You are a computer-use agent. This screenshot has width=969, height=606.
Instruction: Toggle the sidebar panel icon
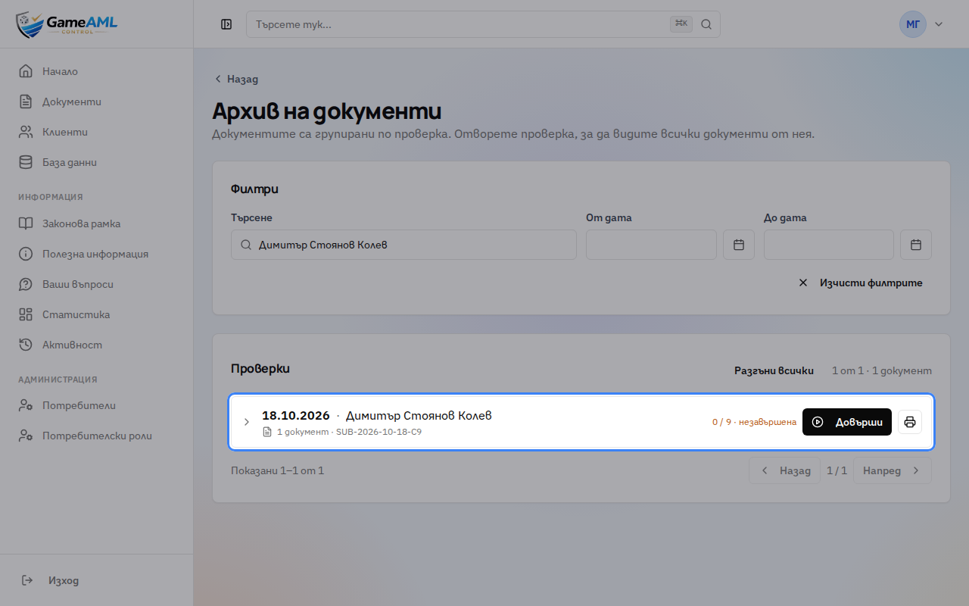click(x=226, y=24)
